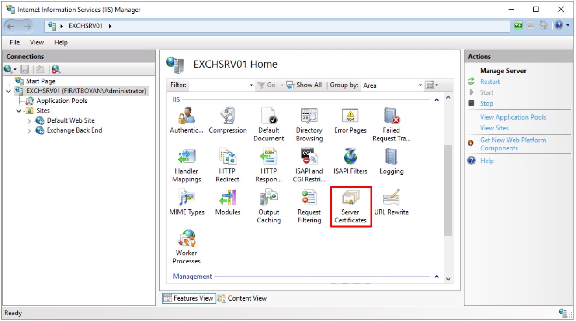This screenshot has width=576, height=321.
Task: Open the Modules feature
Action: (x=228, y=203)
